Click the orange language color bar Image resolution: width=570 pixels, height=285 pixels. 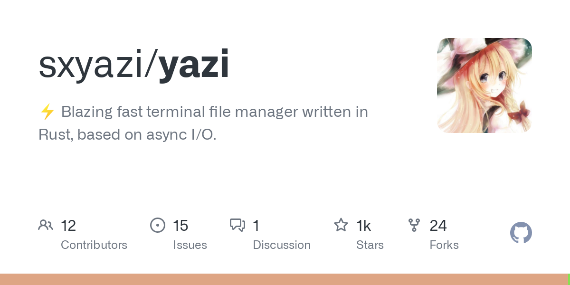coord(284,279)
